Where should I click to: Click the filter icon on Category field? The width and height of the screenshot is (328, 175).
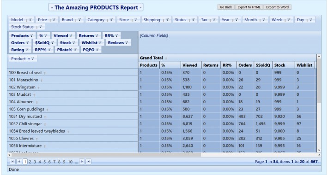click(111, 20)
